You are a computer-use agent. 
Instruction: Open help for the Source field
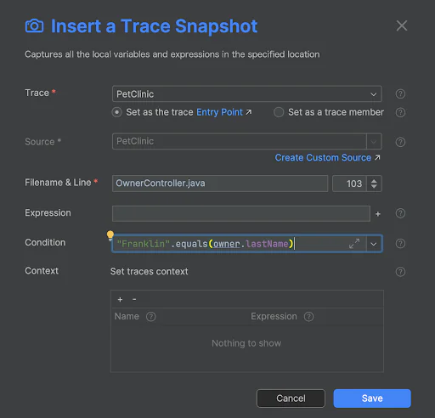coord(400,142)
